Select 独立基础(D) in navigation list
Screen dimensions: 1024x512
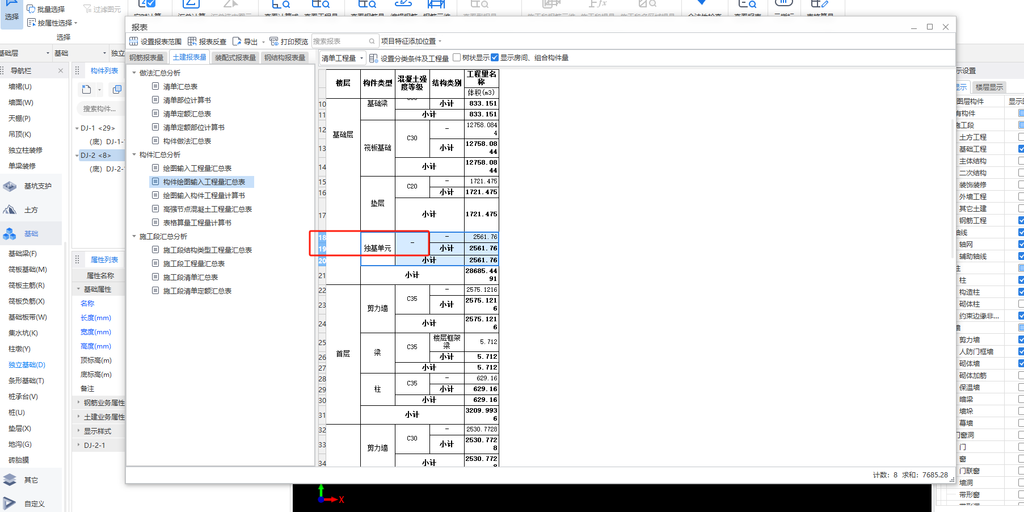27,364
